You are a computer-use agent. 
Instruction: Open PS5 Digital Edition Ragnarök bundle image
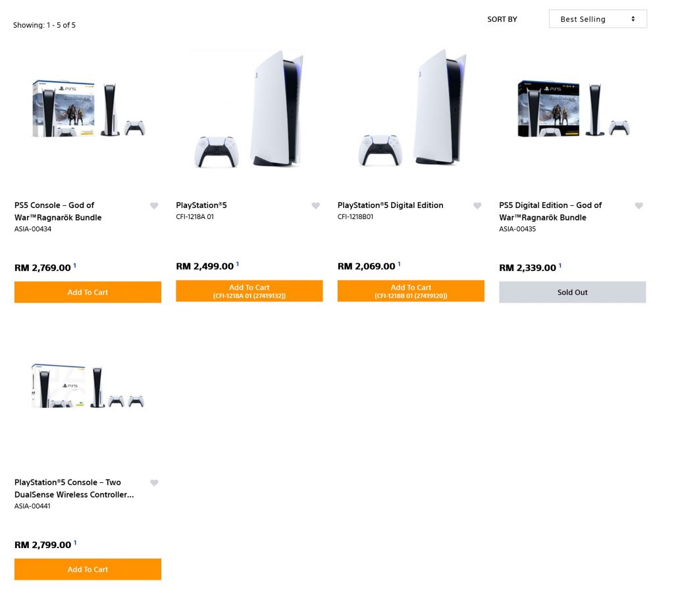[574, 109]
